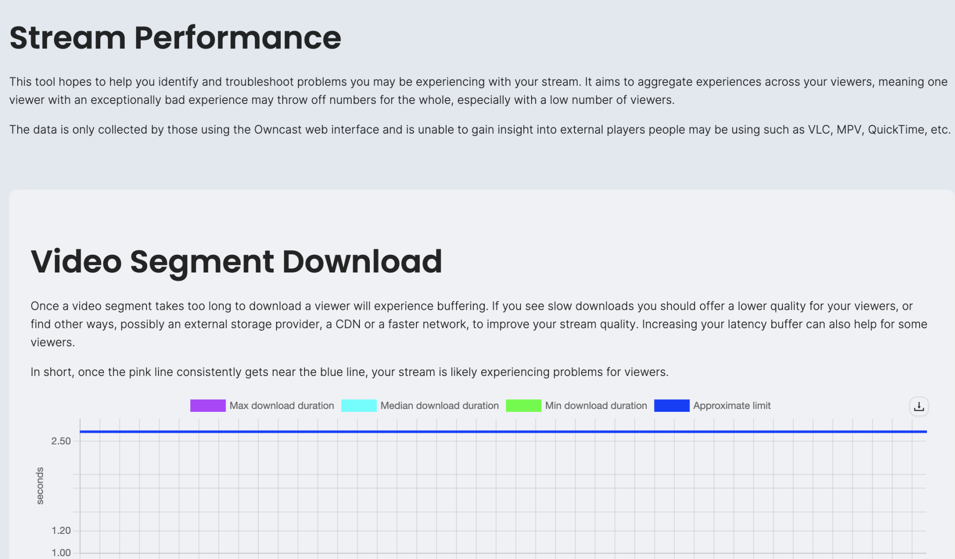955x559 pixels.
Task: Click the 1.20 y-axis tick label
Action: point(61,531)
